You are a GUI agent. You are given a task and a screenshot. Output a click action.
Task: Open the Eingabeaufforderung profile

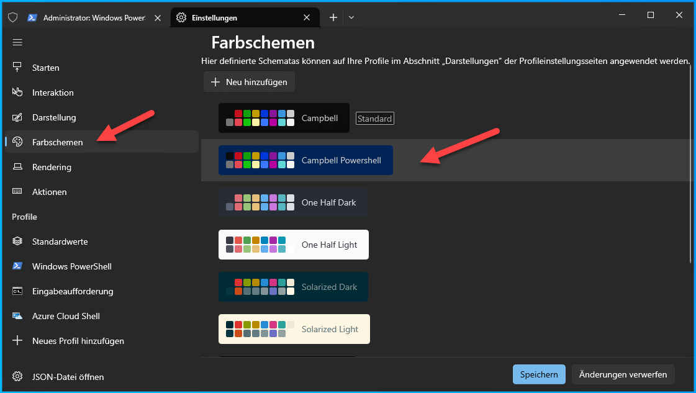pyautogui.click(x=102, y=291)
